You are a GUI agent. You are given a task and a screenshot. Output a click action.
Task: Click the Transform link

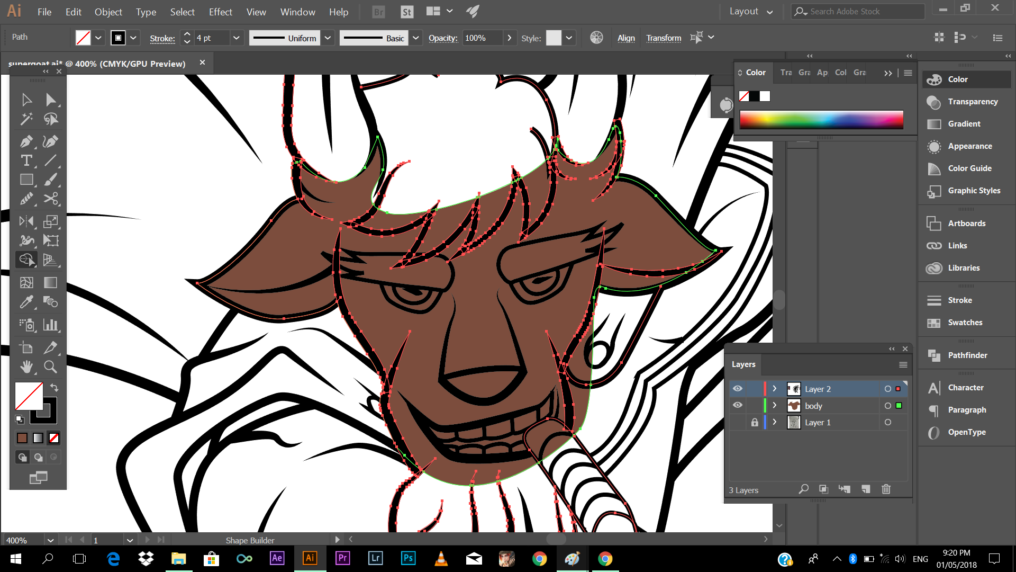(x=664, y=38)
